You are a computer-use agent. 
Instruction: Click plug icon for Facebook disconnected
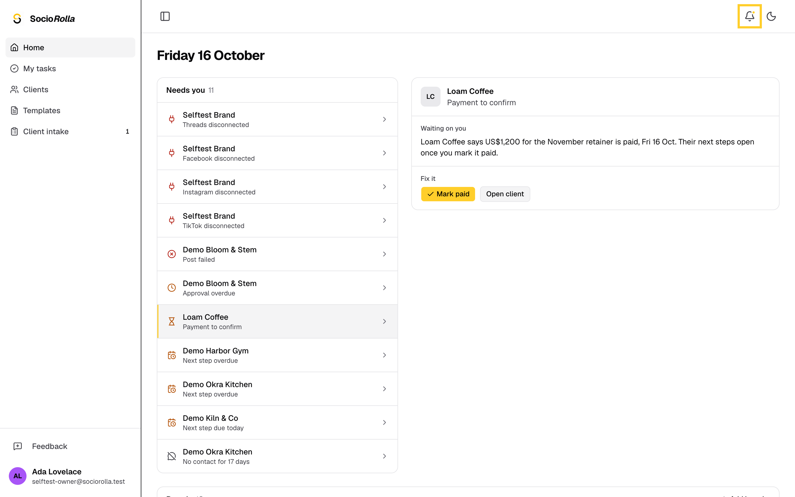tap(171, 153)
